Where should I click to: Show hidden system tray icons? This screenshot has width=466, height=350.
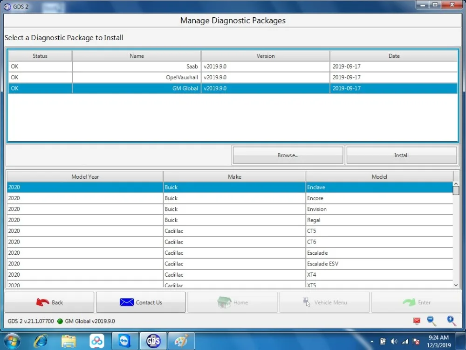(x=372, y=342)
